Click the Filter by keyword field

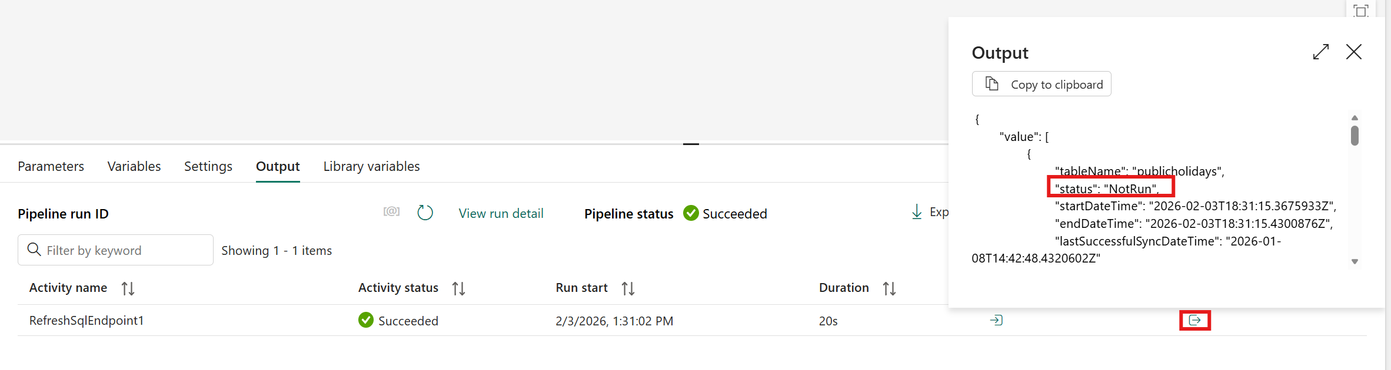115,250
